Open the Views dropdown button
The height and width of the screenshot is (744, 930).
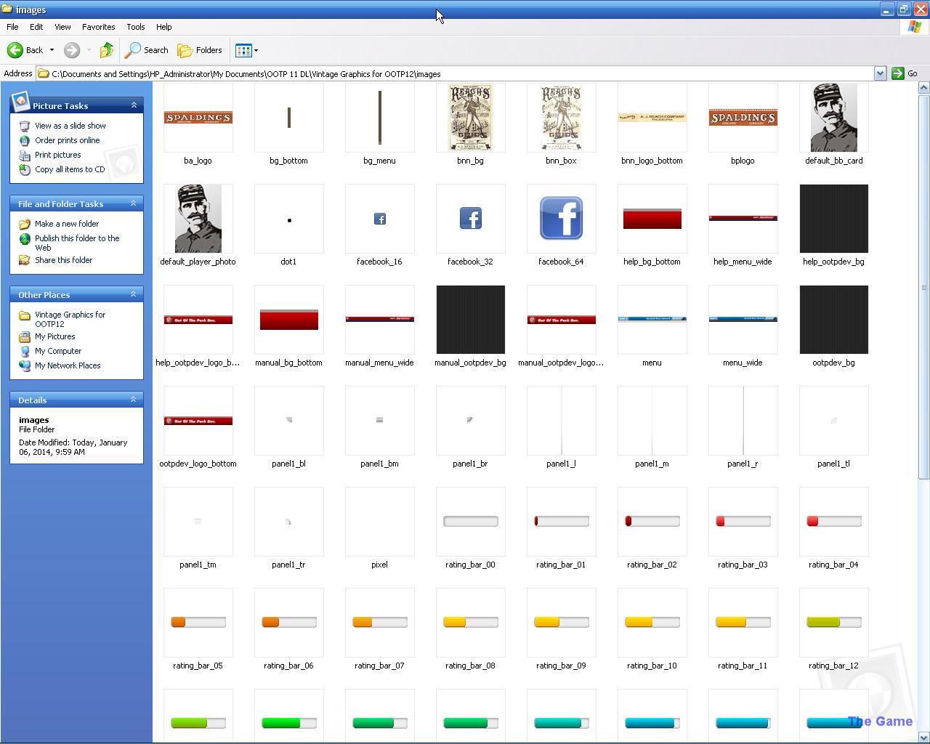tap(246, 50)
